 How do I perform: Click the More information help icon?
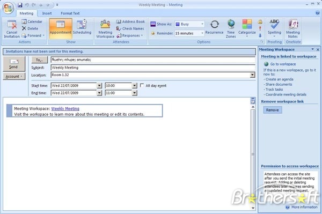(288, 207)
